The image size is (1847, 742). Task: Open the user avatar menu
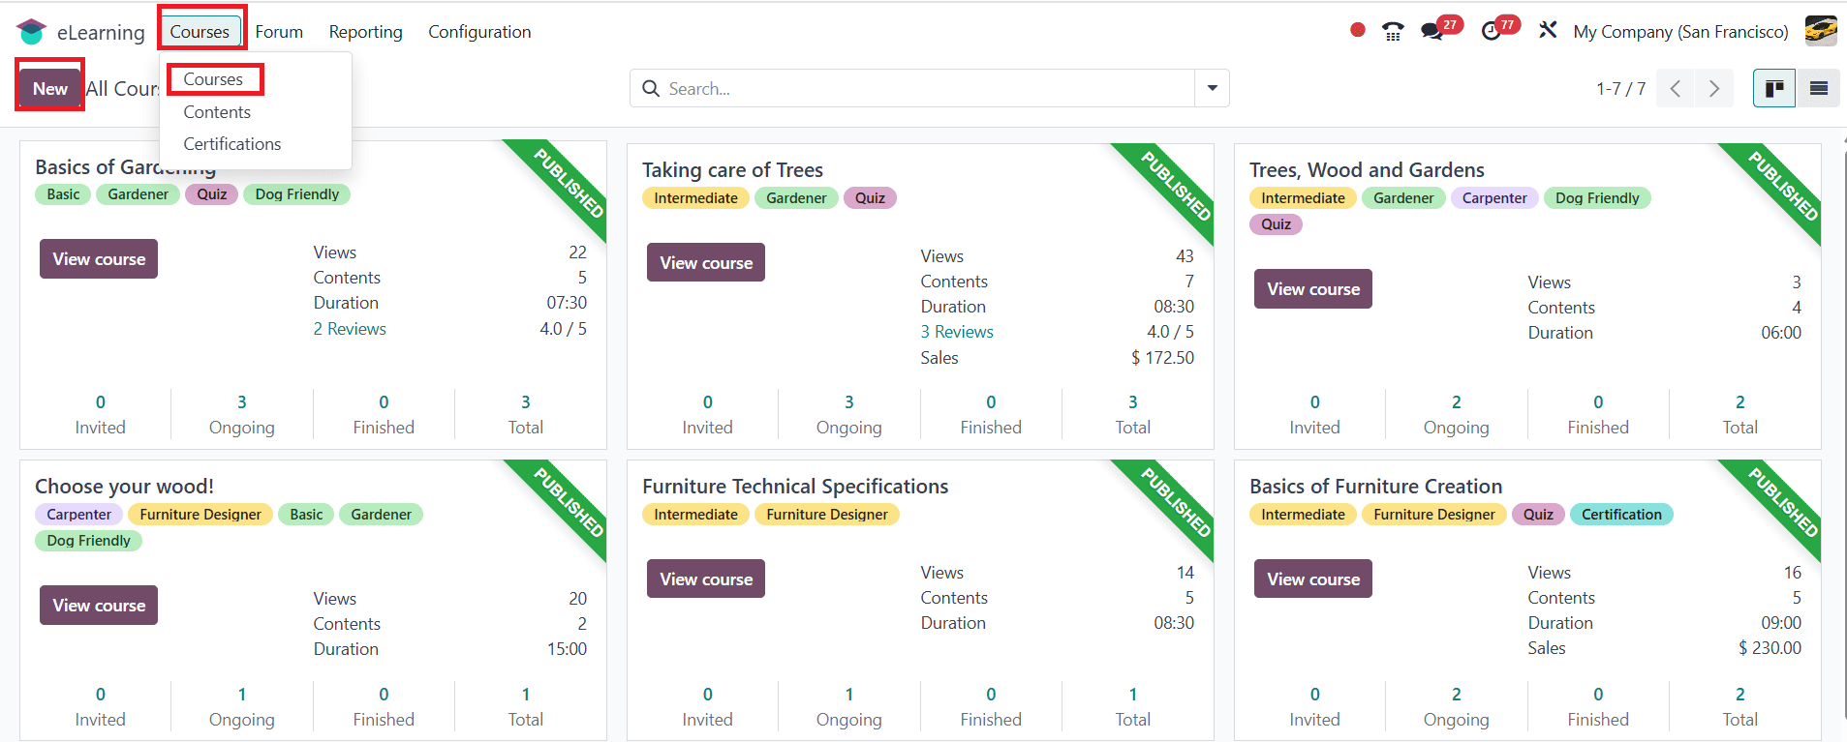[x=1821, y=31]
